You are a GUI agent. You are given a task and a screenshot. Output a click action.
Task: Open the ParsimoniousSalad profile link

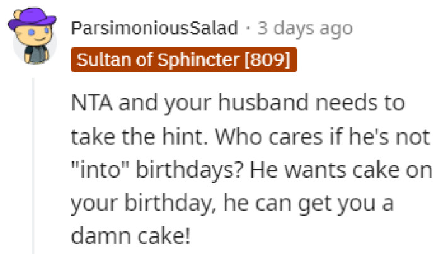154,28
